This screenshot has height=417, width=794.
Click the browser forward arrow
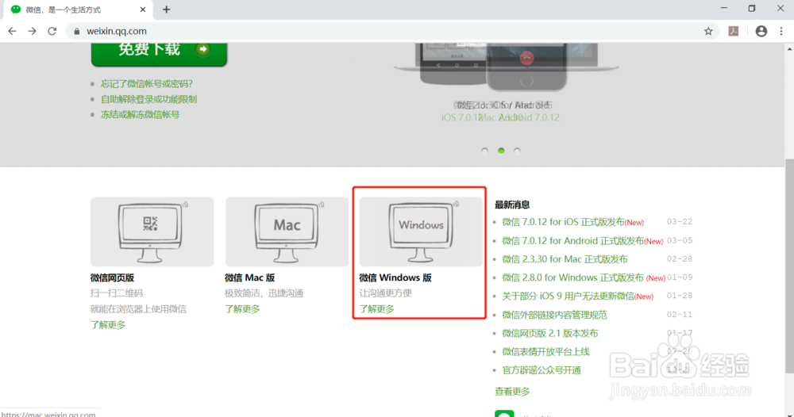pyautogui.click(x=32, y=32)
